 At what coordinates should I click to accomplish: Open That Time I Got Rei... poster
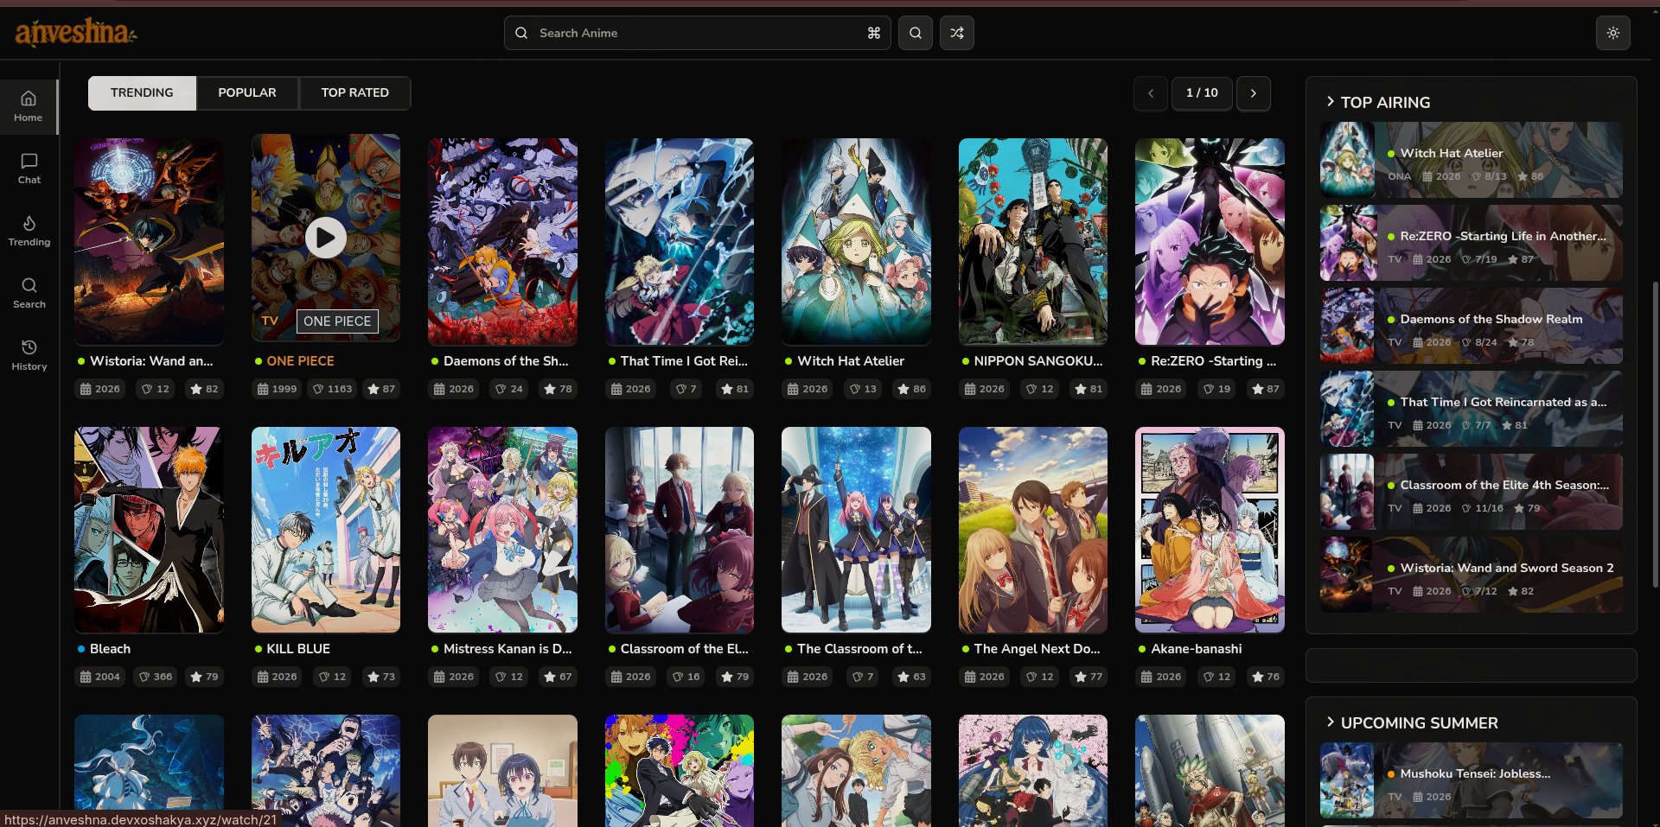(679, 241)
